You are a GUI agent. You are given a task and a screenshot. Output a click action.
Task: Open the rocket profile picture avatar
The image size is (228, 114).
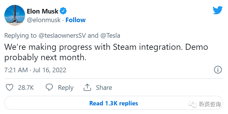pos(15,15)
